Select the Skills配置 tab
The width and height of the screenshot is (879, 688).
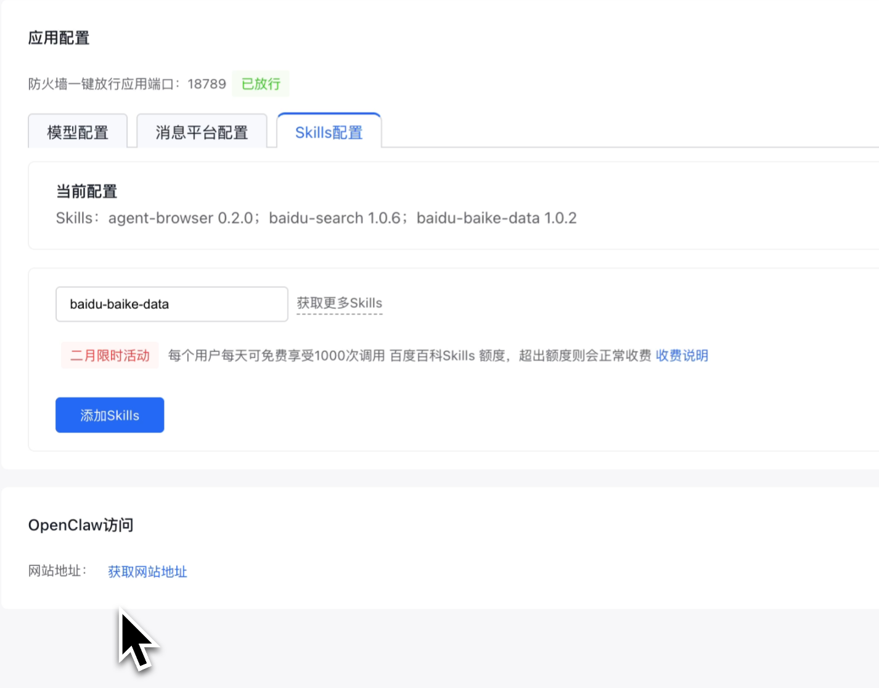[x=329, y=131]
